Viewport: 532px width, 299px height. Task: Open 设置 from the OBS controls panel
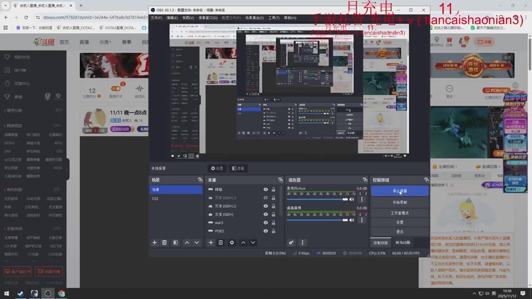click(x=400, y=223)
